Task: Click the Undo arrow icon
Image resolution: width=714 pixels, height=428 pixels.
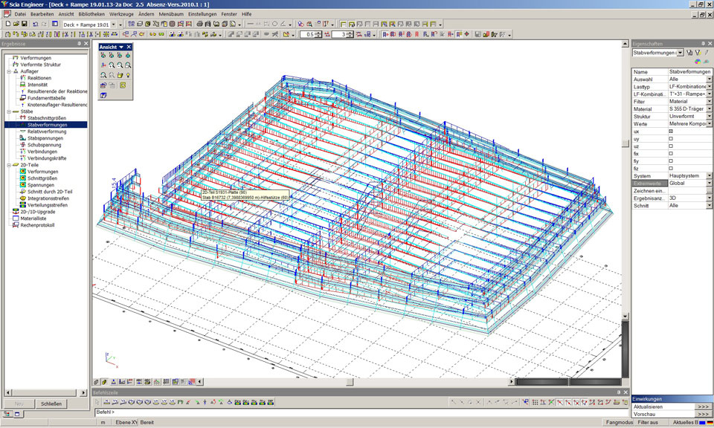Action: coord(36,24)
